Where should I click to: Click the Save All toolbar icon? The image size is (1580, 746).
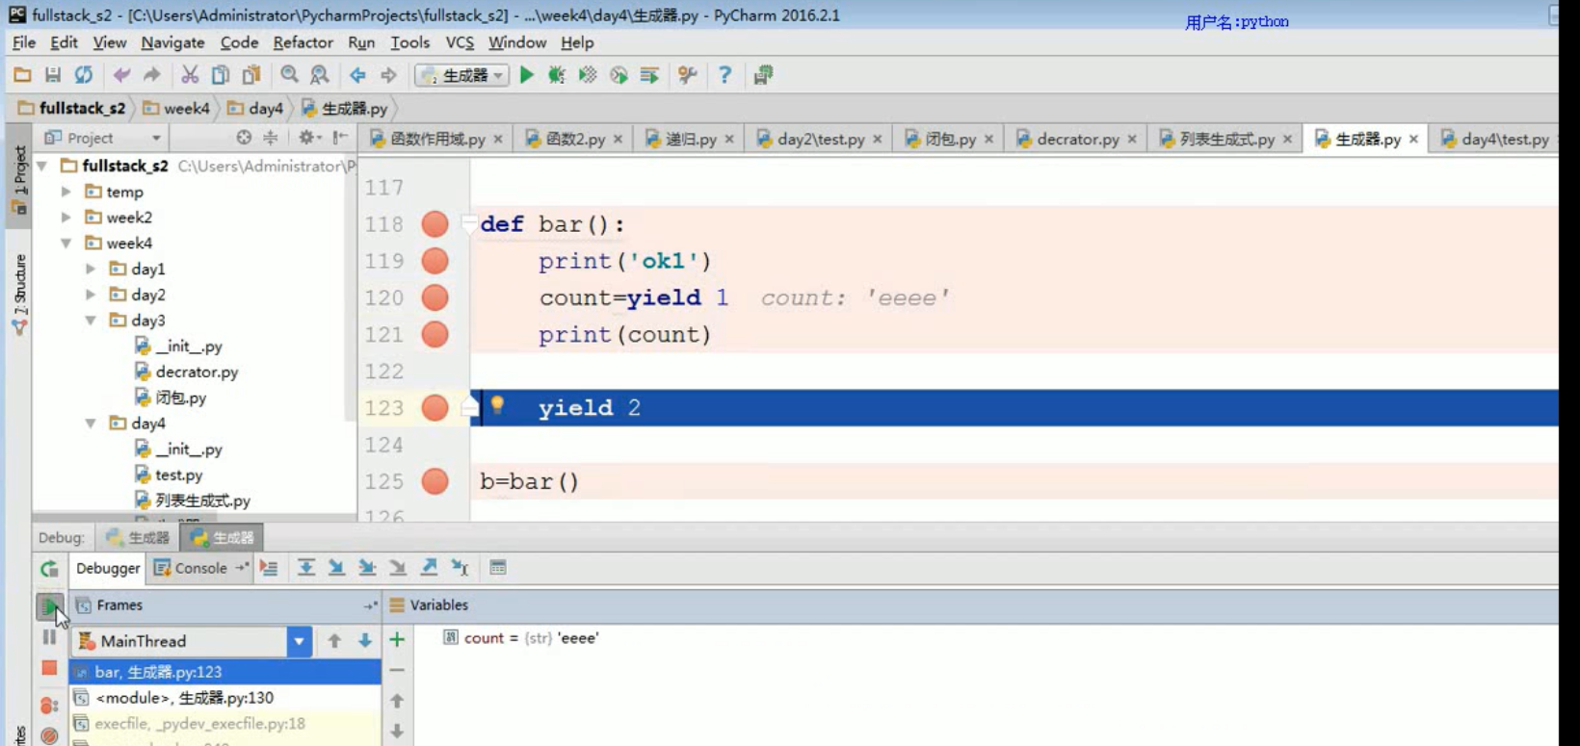tap(53, 75)
